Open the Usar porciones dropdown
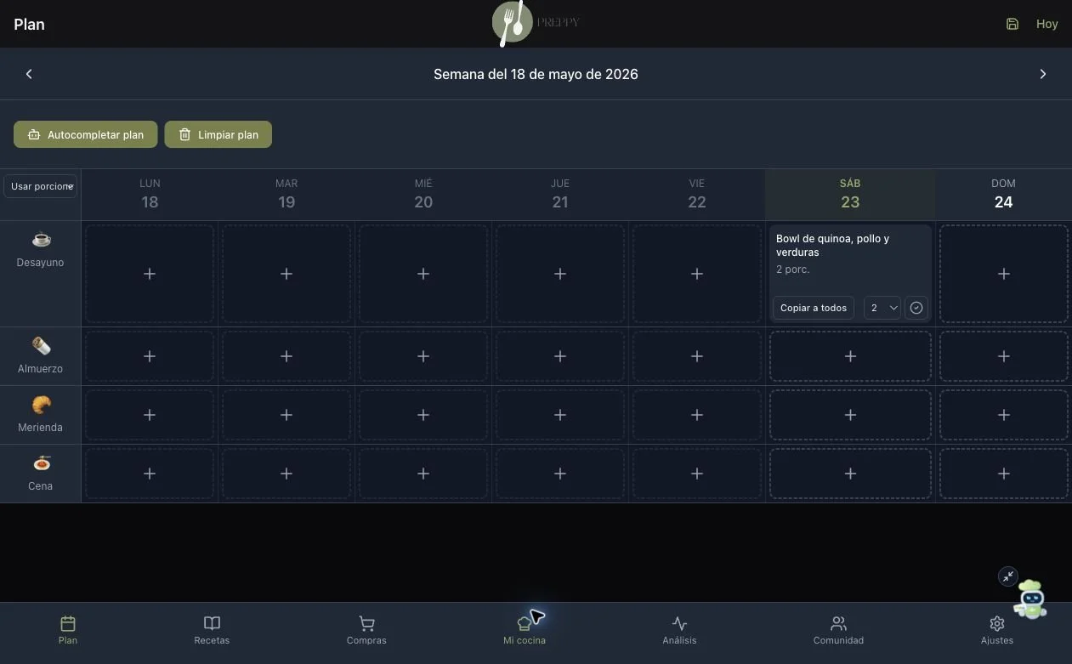The height and width of the screenshot is (664, 1072). pyautogui.click(x=41, y=186)
